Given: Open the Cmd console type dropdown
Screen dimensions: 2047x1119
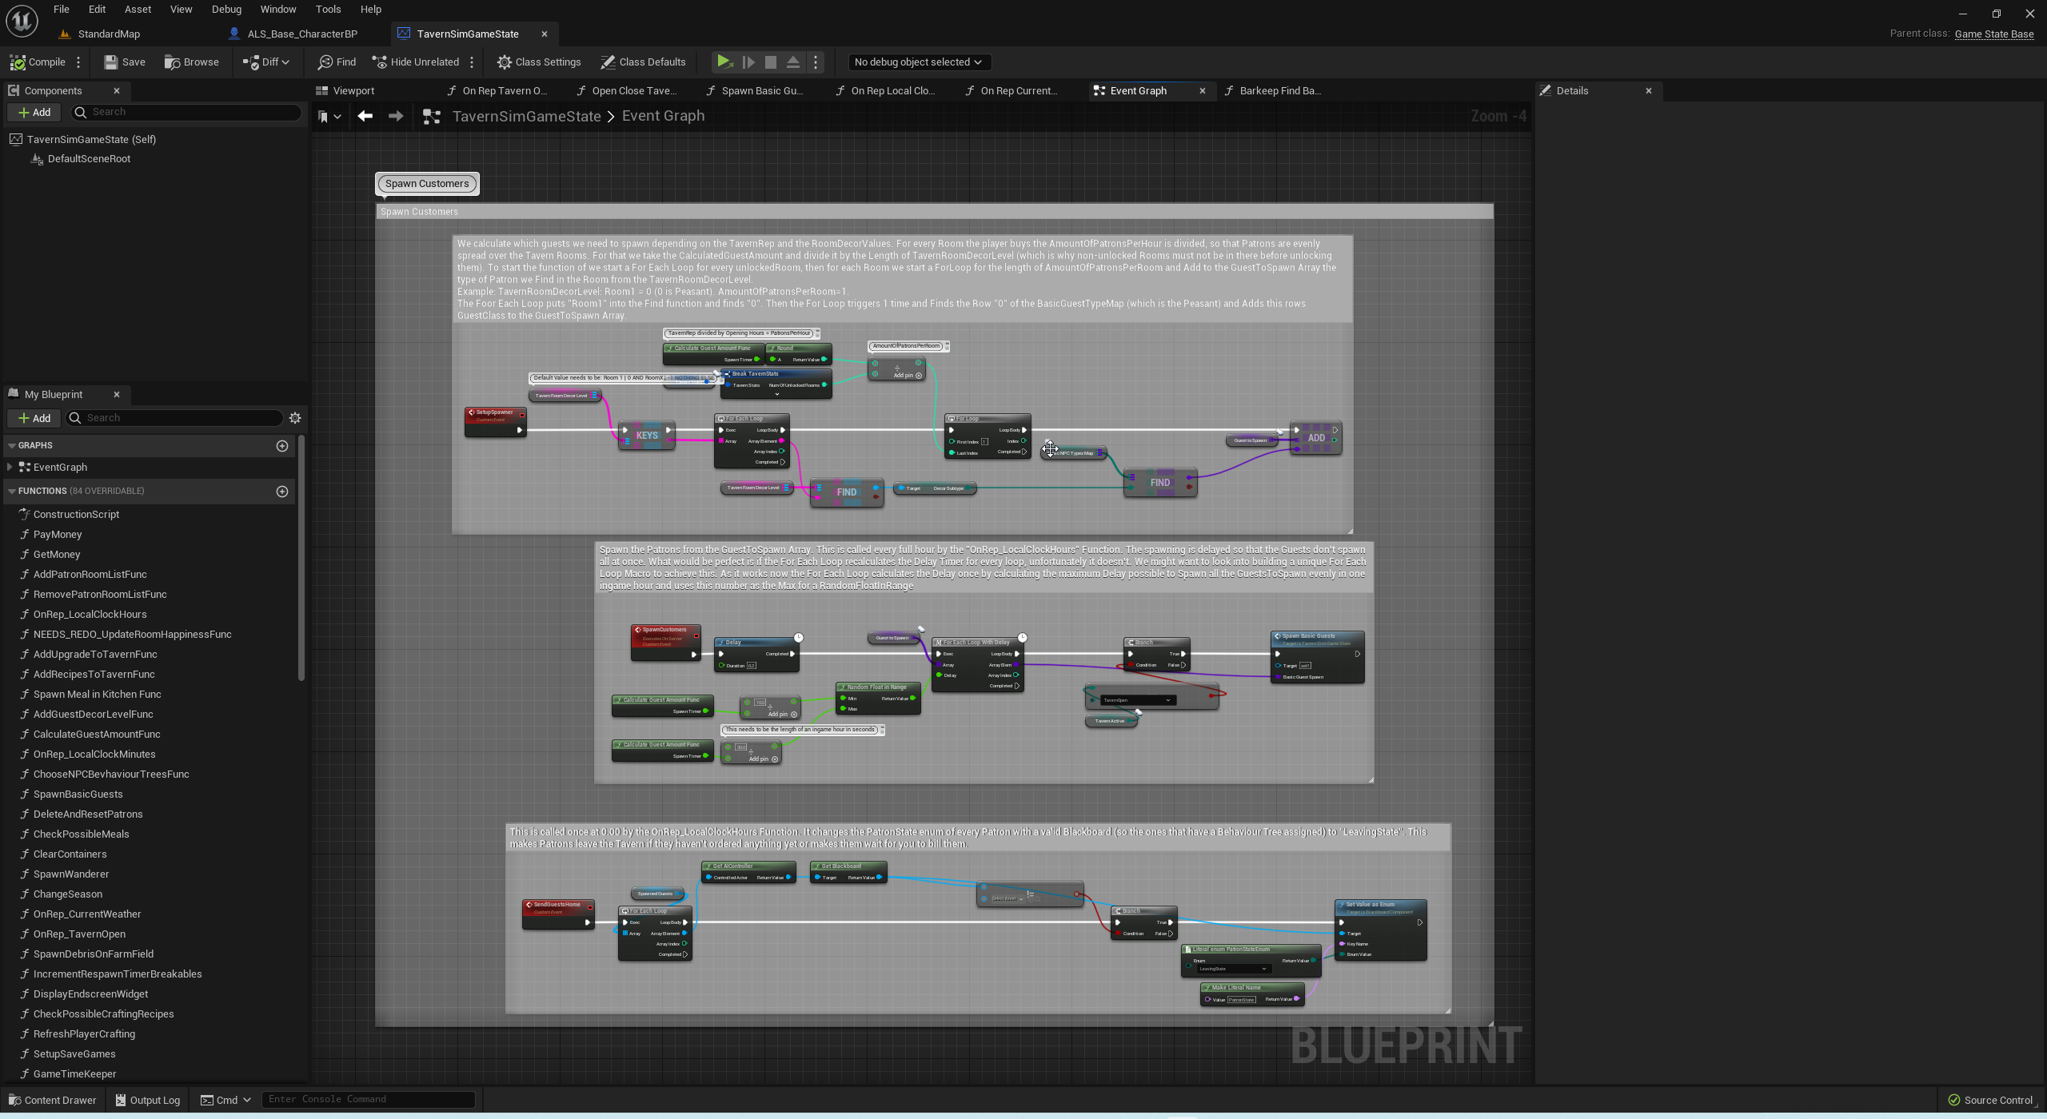Looking at the screenshot, I should (x=226, y=1100).
